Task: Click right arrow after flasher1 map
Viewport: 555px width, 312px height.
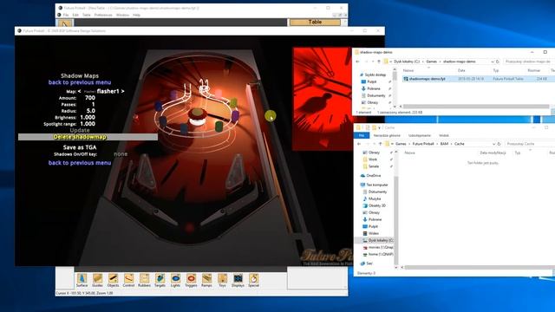Action: [x=122, y=91]
